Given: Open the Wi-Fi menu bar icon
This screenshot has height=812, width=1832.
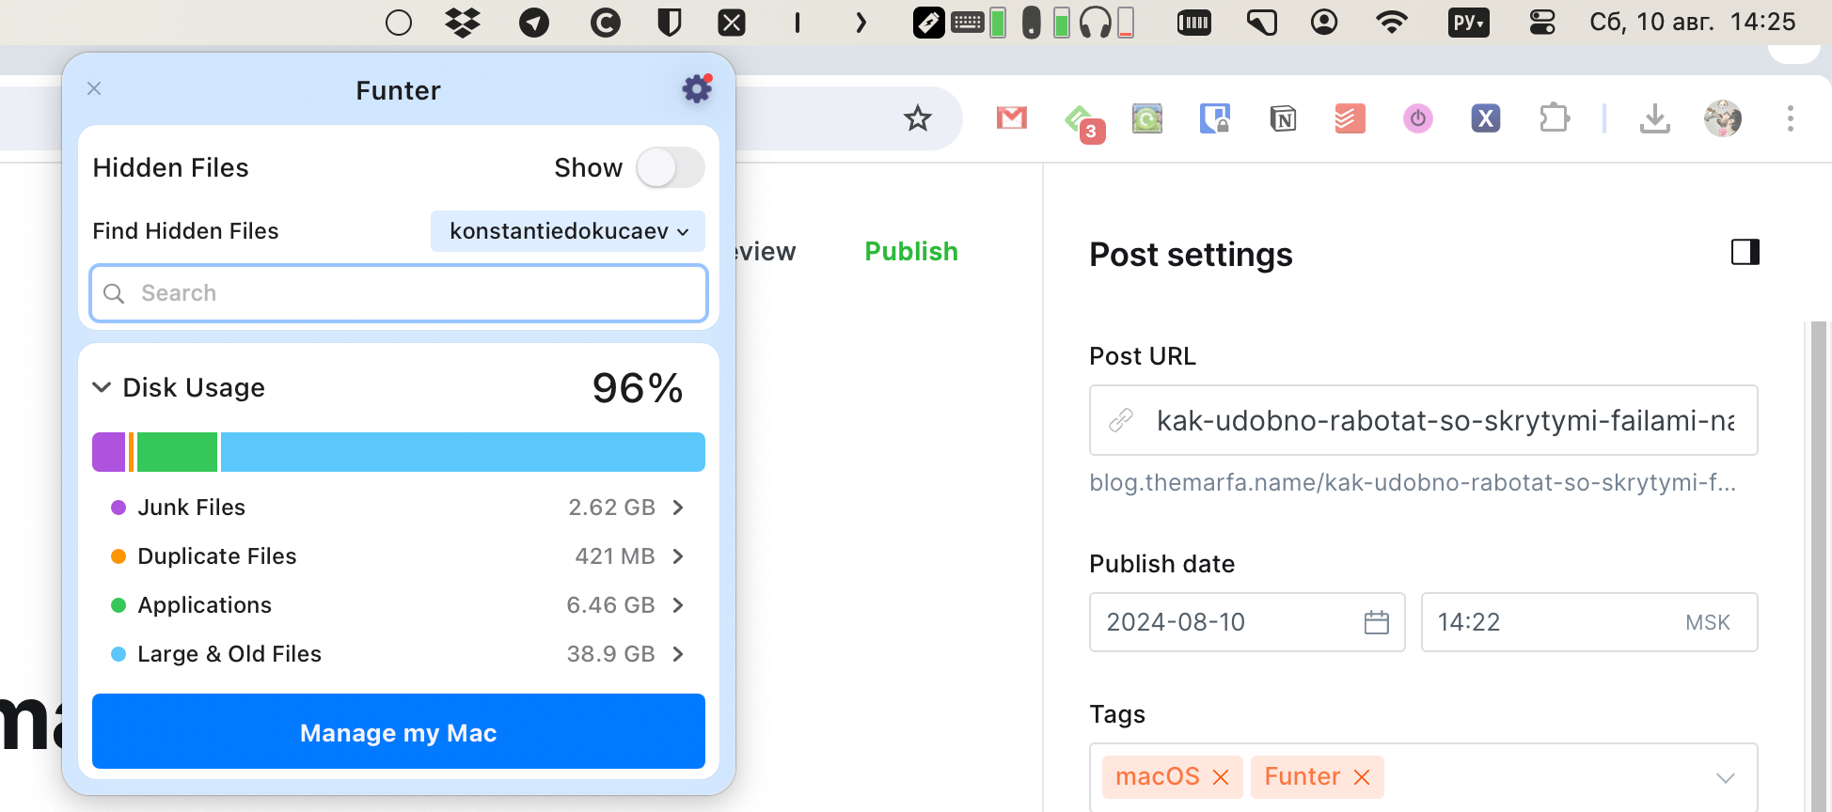Looking at the screenshot, I should [x=1392, y=23].
